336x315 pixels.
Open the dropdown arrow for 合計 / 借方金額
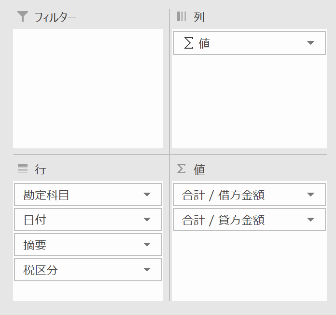310,195
